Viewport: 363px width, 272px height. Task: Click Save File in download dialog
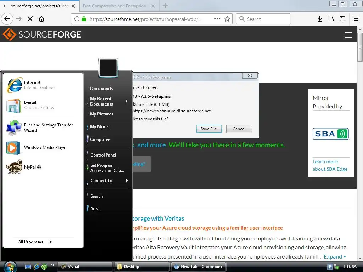click(209, 129)
